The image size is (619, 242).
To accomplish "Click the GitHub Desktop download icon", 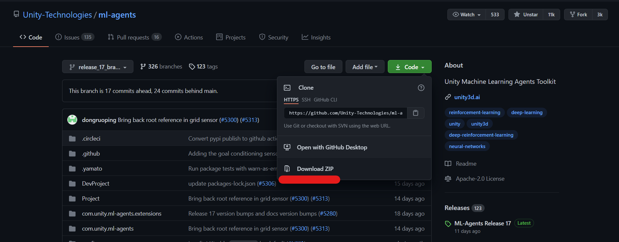I will coord(287,147).
